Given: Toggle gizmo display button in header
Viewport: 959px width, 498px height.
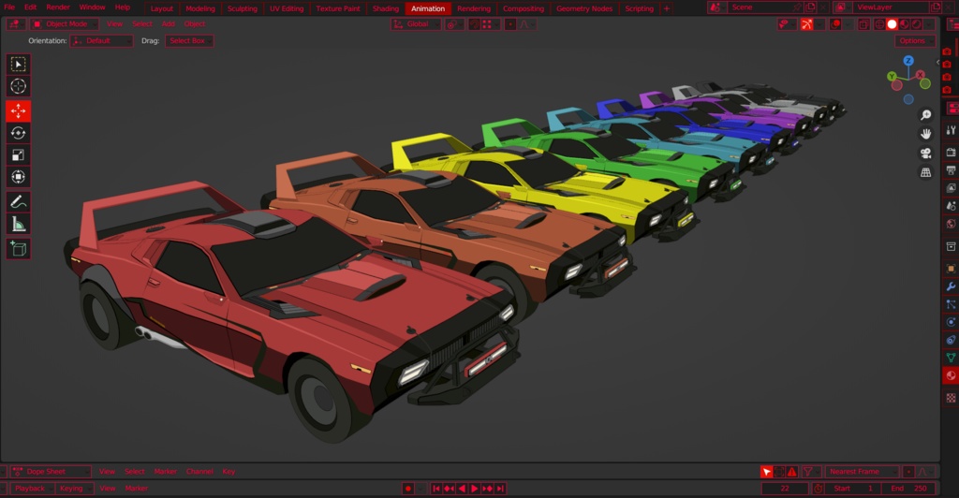Looking at the screenshot, I should [x=806, y=24].
